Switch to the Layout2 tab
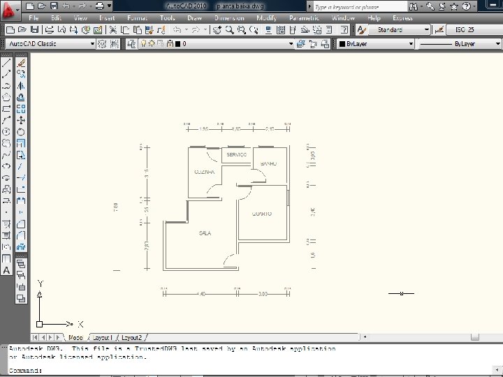This screenshot has width=503, height=377. [x=131, y=338]
